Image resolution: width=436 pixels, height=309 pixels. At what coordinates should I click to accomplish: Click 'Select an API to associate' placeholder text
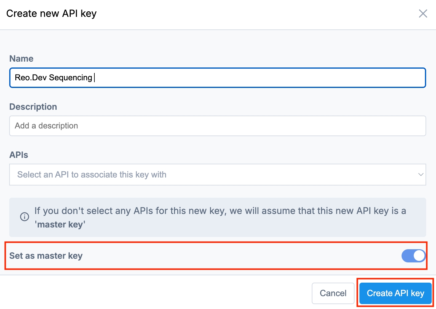tap(92, 174)
